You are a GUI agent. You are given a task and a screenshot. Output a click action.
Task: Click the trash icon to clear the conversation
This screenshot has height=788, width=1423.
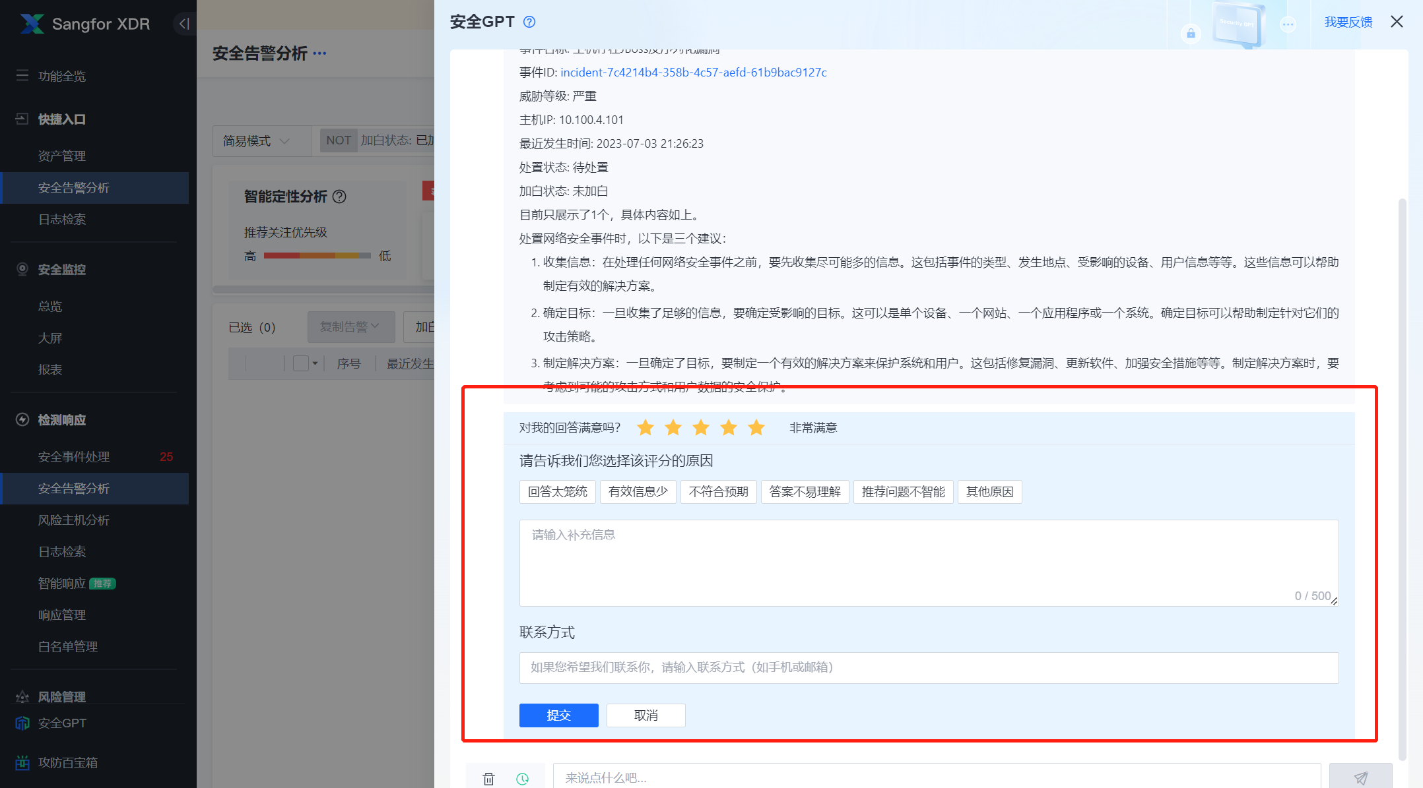tap(488, 778)
